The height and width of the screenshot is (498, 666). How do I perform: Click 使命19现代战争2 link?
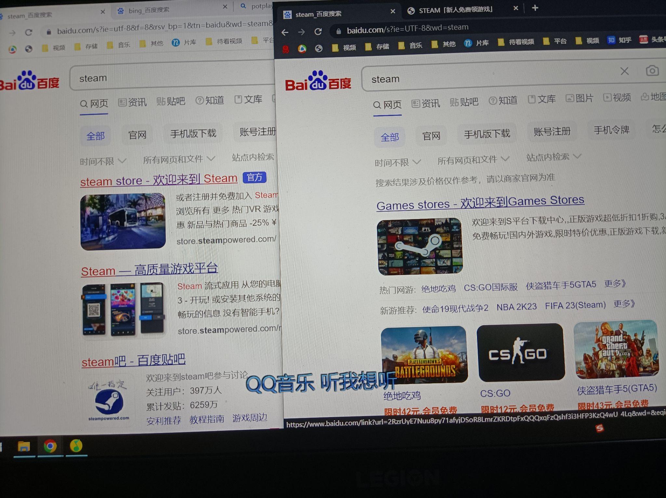coord(455,308)
